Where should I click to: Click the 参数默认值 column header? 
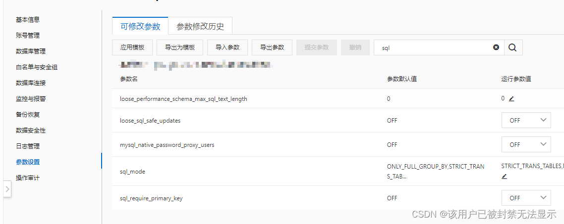[402, 79]
